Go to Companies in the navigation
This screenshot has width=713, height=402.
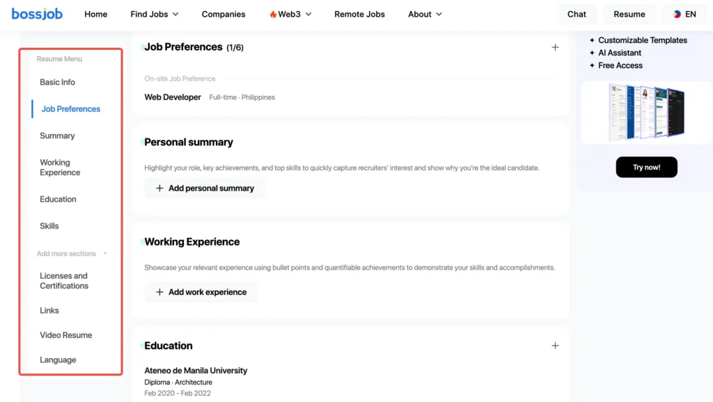click(224, 14)
